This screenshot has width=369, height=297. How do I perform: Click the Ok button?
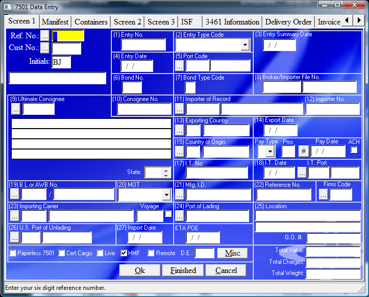140,270
